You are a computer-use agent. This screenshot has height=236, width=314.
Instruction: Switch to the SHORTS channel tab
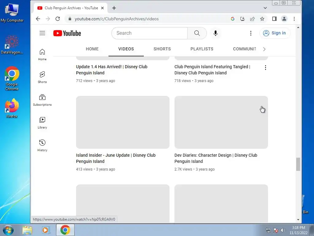162,49
